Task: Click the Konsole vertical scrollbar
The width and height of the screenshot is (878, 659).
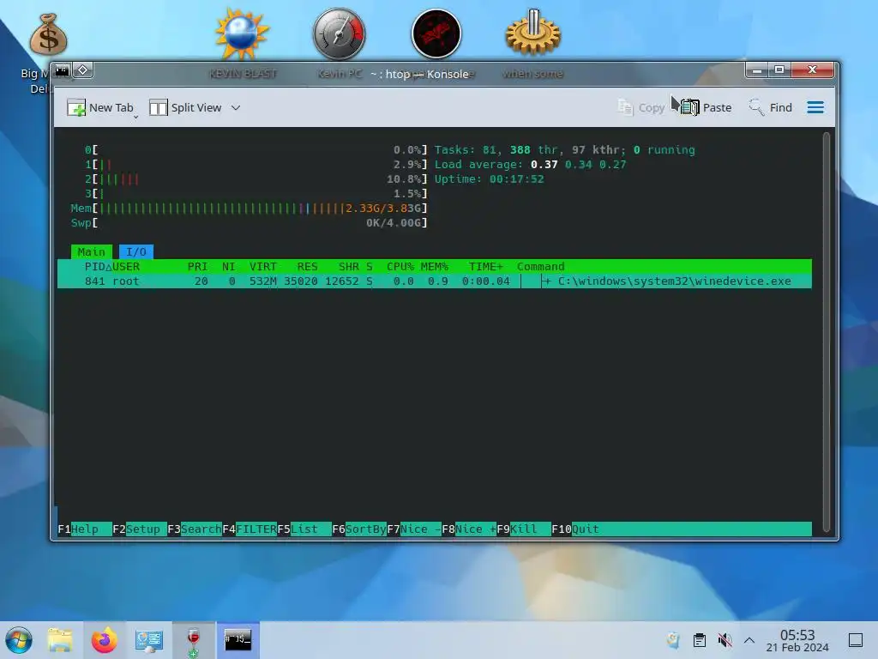Action: click(826, 332)
